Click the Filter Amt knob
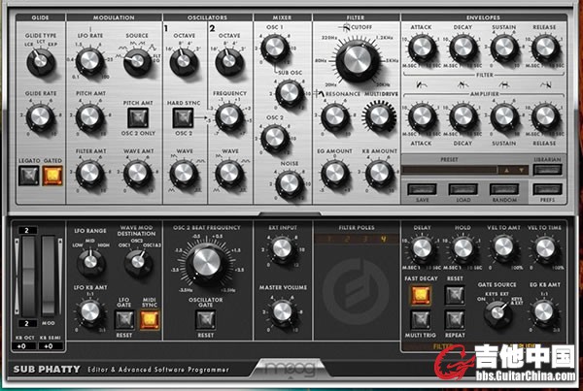The image size is (583, 391). coord(89,174)
